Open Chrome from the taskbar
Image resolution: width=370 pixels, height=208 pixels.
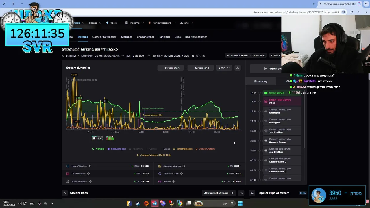[180, 203]
